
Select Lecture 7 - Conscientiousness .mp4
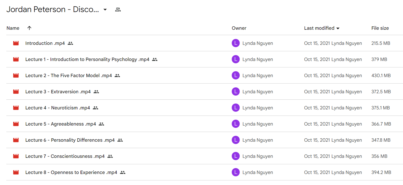pos(65,156)
